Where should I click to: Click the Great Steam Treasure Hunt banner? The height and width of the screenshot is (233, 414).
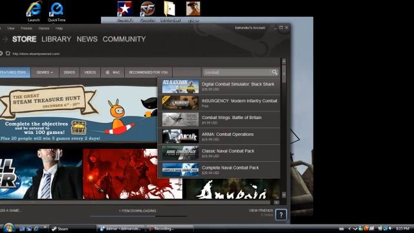[x=79, y=114]
